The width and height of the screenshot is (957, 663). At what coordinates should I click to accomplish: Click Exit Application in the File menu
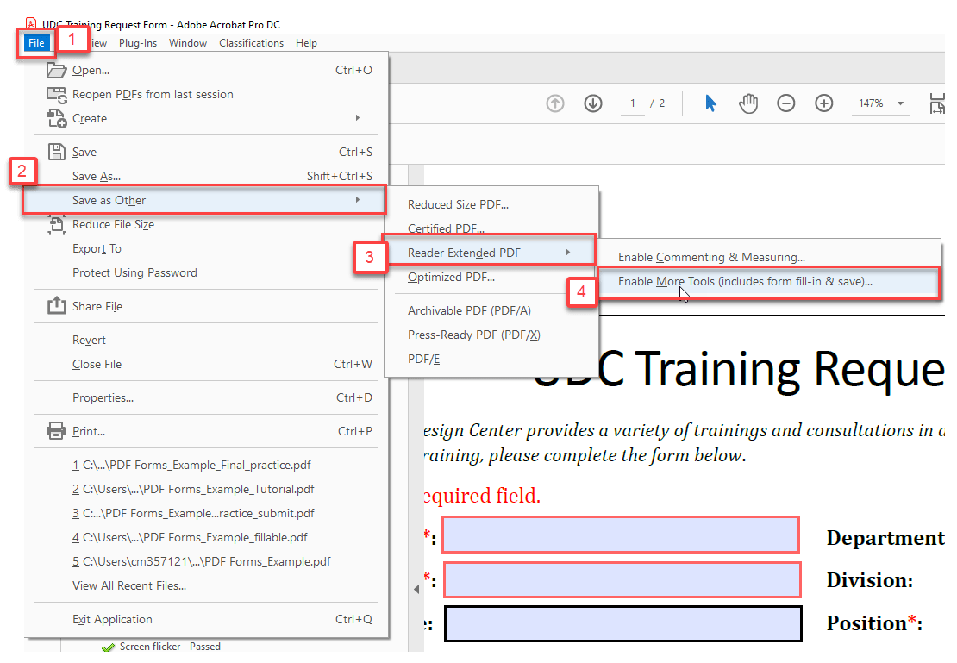click(112, 619)
